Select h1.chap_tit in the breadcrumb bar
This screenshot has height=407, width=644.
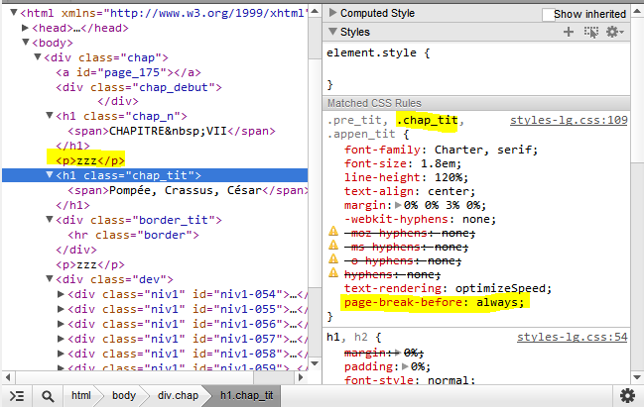[246, 395]
